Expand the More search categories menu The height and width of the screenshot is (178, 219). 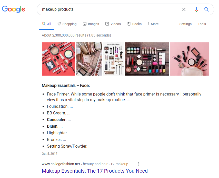coord(153,24)
